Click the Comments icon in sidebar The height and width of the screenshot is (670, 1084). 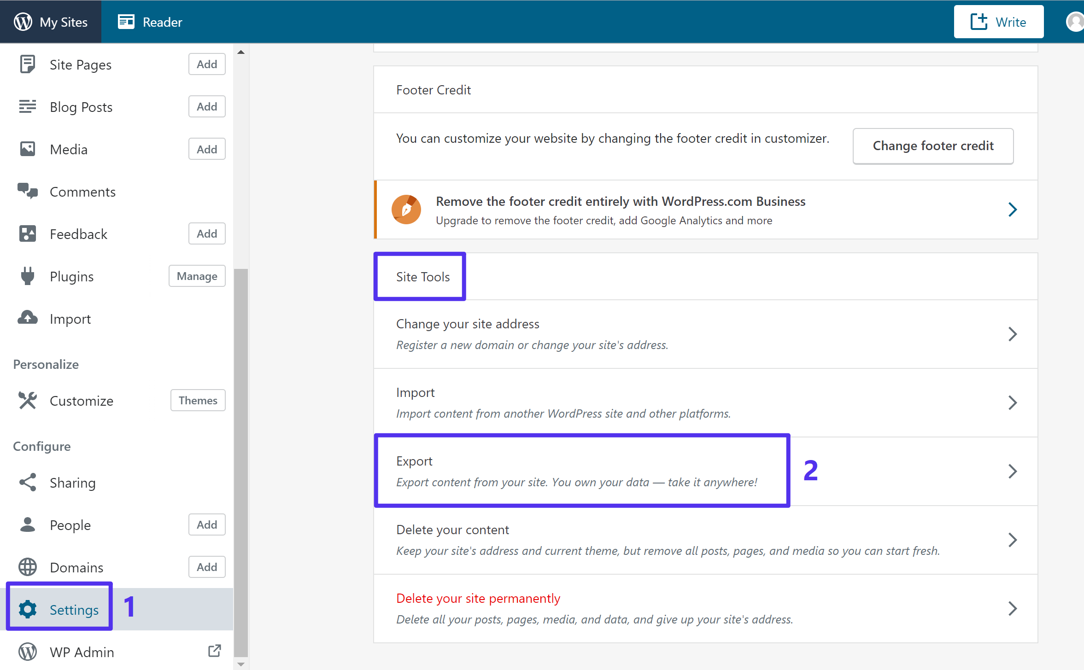pyautogui.click(x=28, y=191)
